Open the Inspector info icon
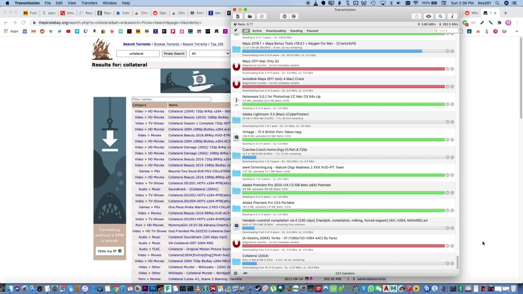The height and width of the screenshot is (294, 523). (x=452, y=16)
